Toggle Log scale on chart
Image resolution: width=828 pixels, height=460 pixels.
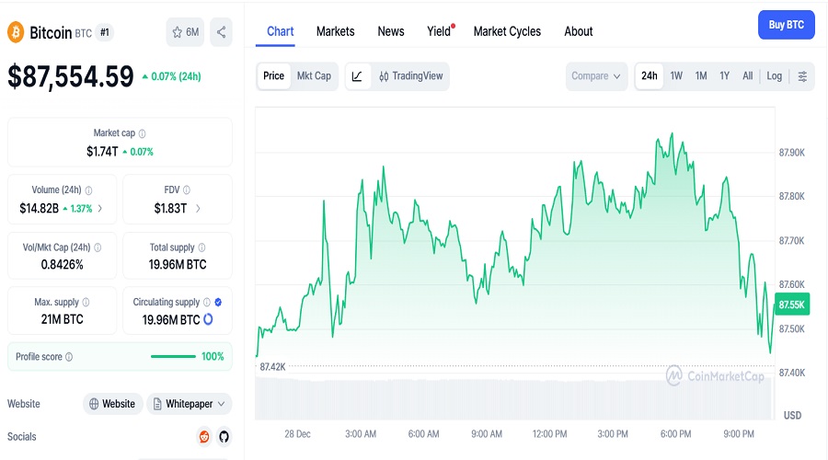(x=774, y=76)
